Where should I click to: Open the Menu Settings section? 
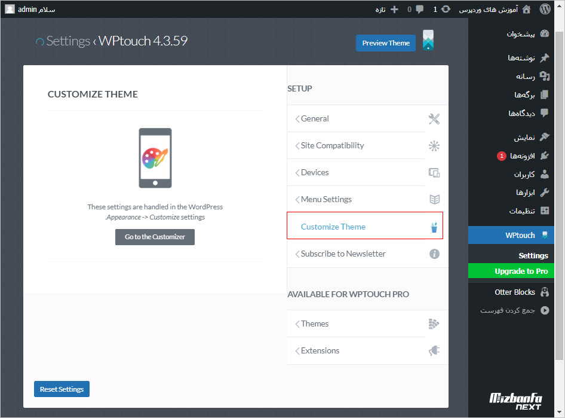[x=367, y=200]
